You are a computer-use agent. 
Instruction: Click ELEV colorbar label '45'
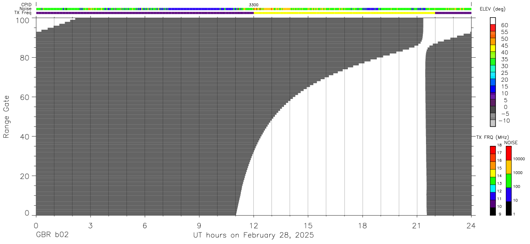click(x=504, y=46)
